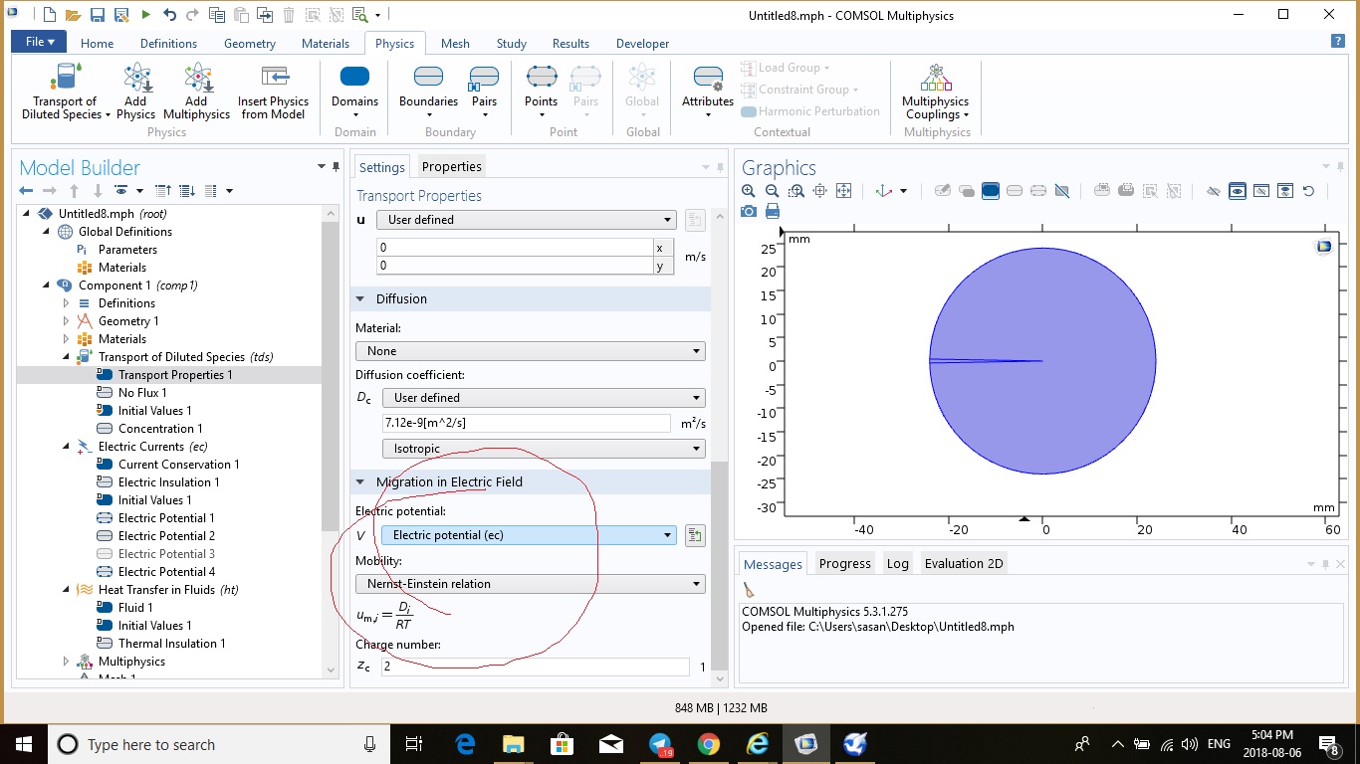Open the Mobility Nernst-Einstein relation dropdown

click(x=530, y=584)
